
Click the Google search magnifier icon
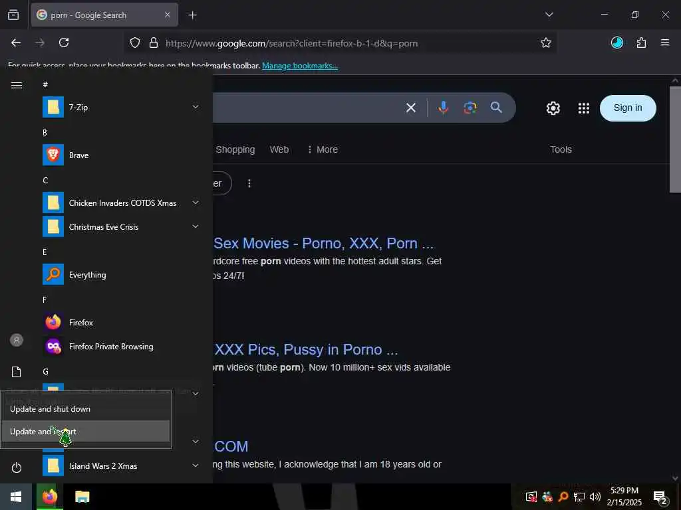pyautogui.click(x=496, y=107)
